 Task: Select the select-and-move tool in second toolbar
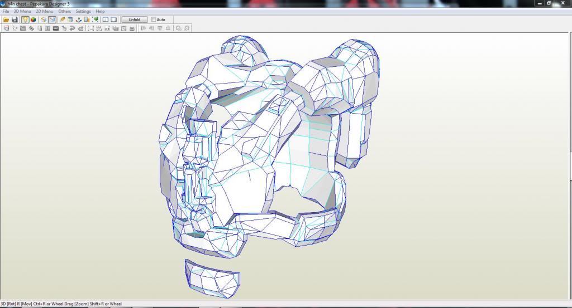coord(7,28)
